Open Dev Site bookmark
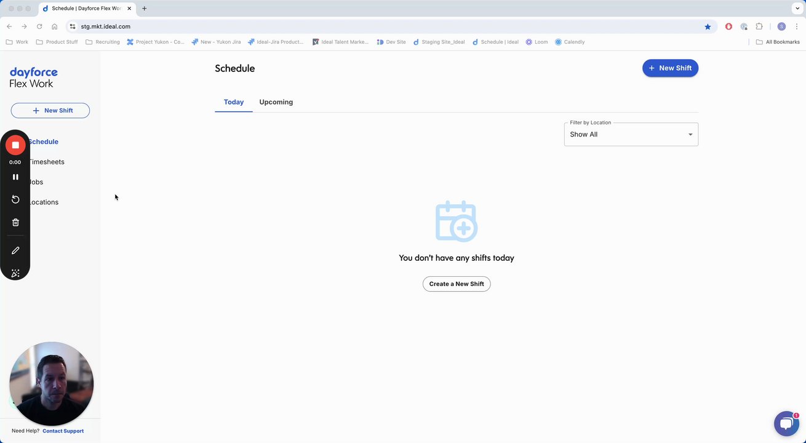Viewport: 806px width, 443px height. [391, 42]
